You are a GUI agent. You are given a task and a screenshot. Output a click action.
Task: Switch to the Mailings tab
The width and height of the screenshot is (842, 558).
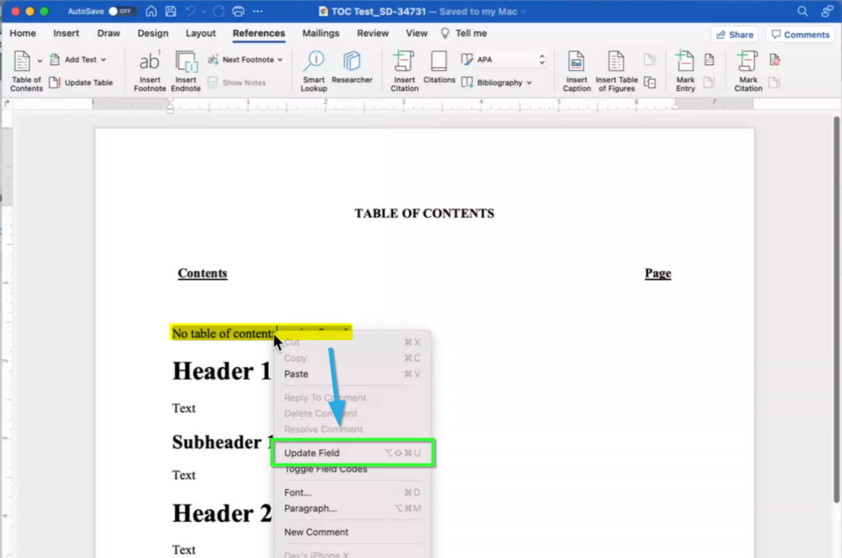[320, 34]
